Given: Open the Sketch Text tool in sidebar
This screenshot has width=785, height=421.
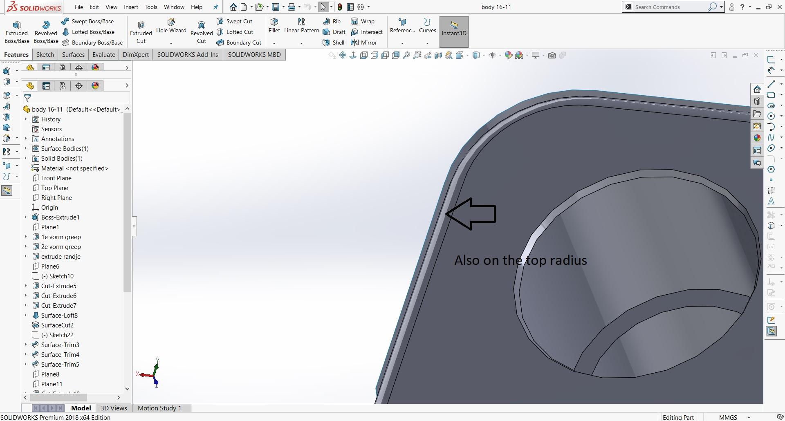Looking at the screenshot, I should pyautogui.click(x=772, y=201).
